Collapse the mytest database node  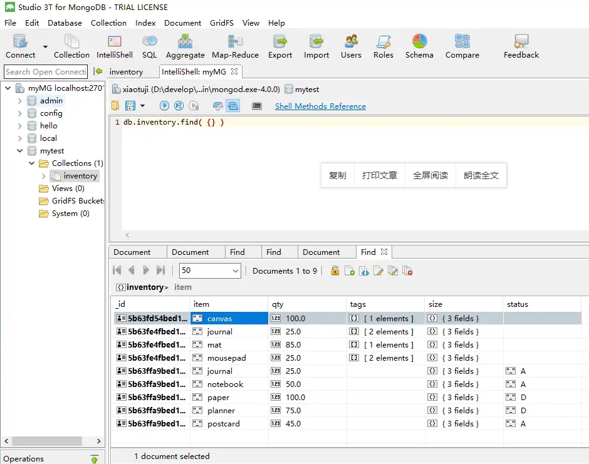pos(20,150)
